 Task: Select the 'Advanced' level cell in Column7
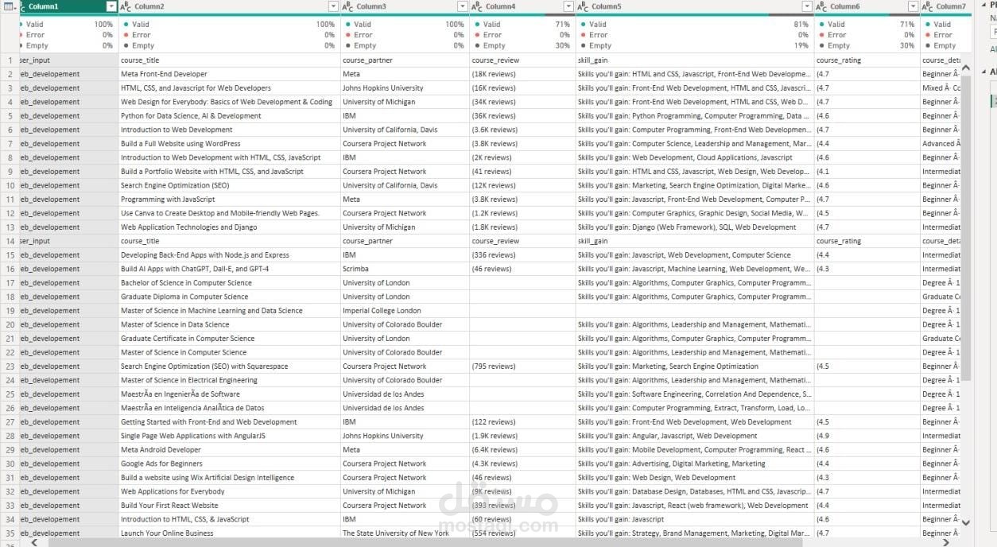click(x=941, y=144)
